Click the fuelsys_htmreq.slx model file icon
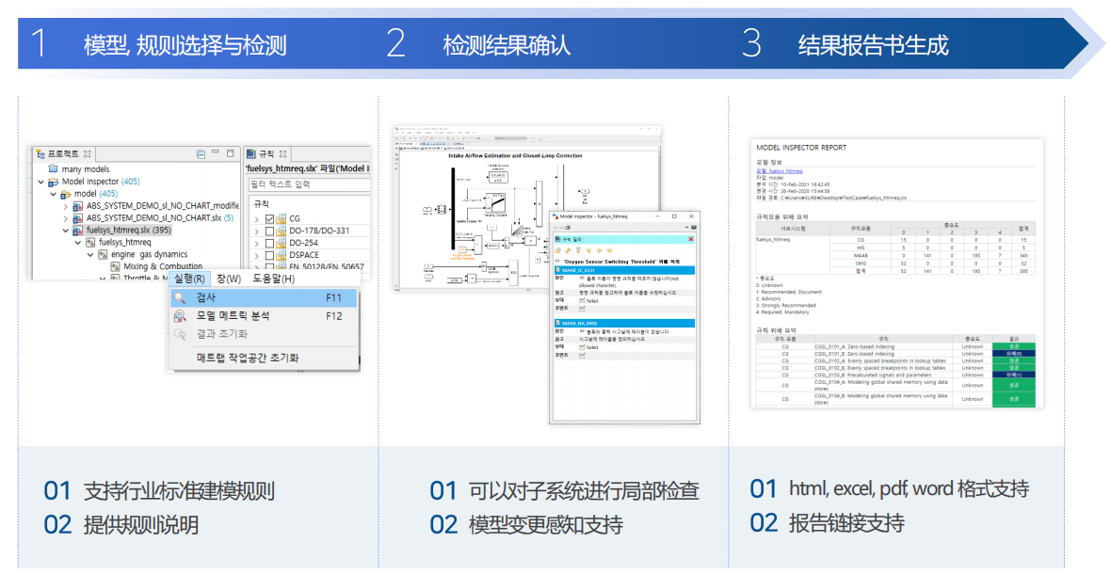The width and height of the screenshot is (1111, 575). click(78, 230)
